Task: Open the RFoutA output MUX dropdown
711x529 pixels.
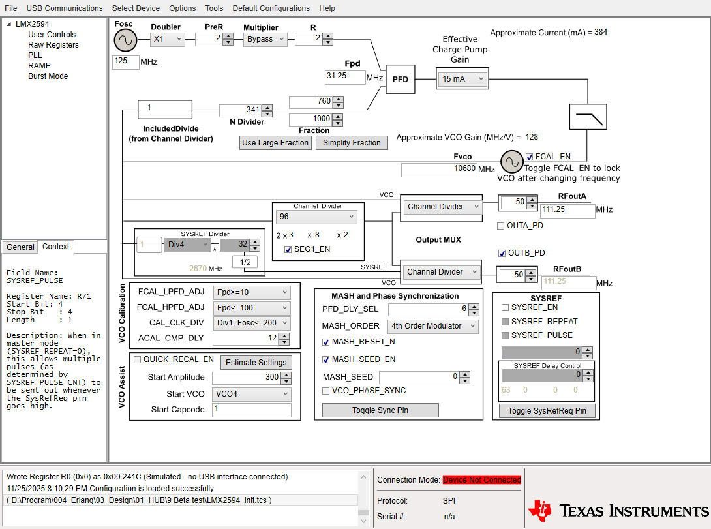Action: 442,207
